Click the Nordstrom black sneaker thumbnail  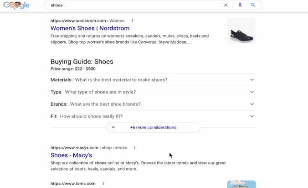point(241,31)
